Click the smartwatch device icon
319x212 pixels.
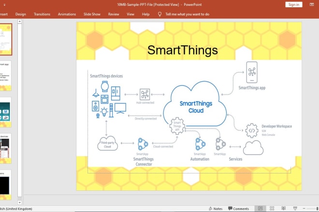(105, 86)
